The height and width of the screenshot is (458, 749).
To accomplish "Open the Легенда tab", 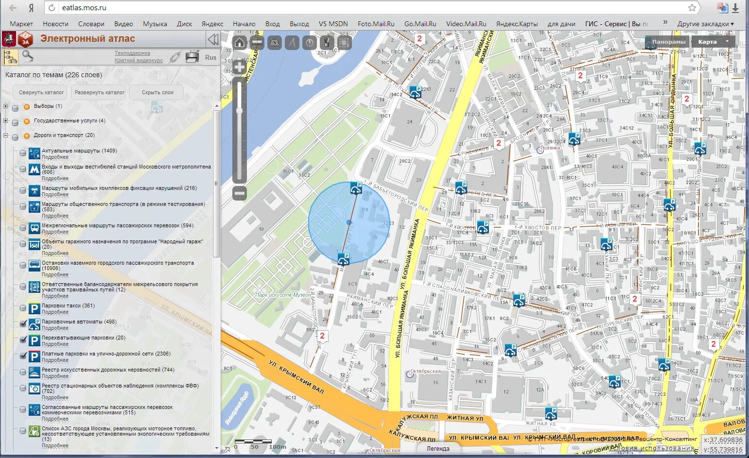I will point(438,449).
